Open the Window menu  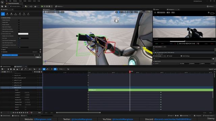tap(15, 1)
